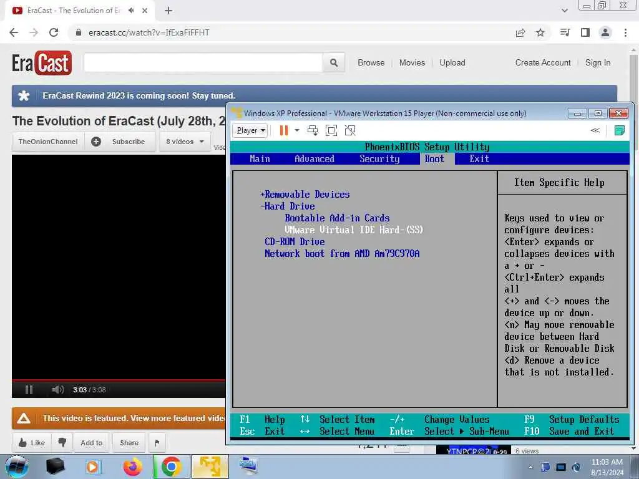The image size is (639, 479).
Task: Open a new browser tab
Action: (x=168, y=11)
